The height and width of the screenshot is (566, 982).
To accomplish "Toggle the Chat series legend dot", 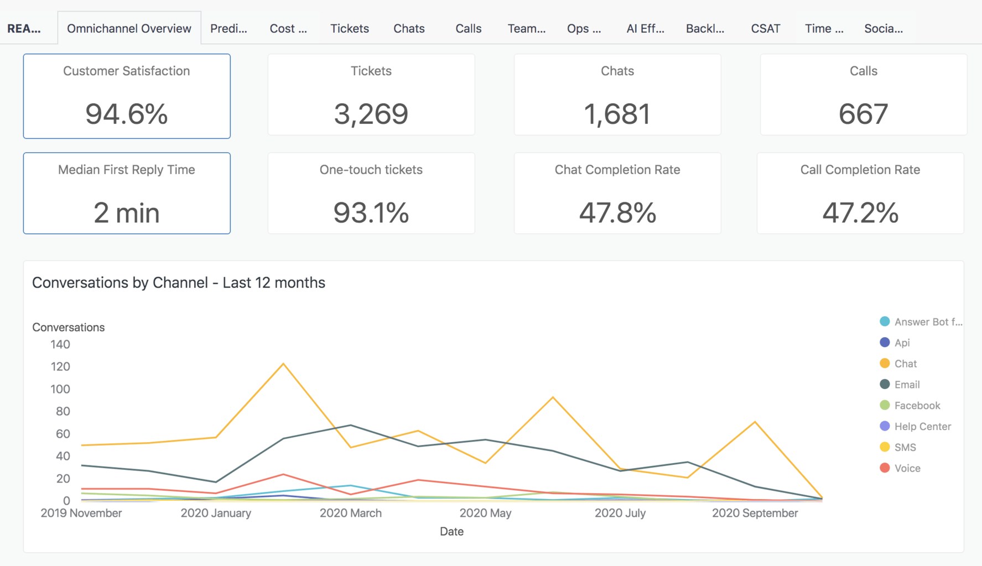I will (885, 364).
